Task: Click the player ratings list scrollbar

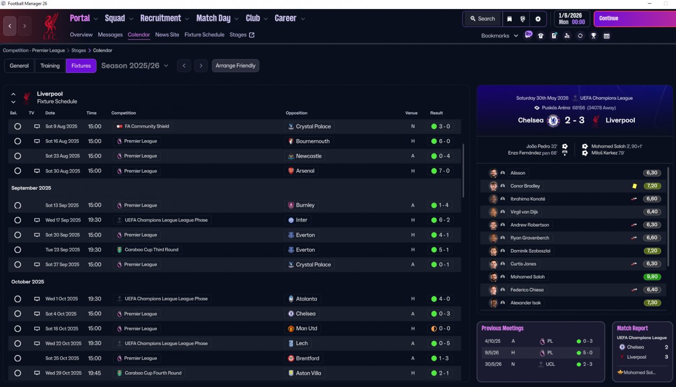Action: [669, 217]
